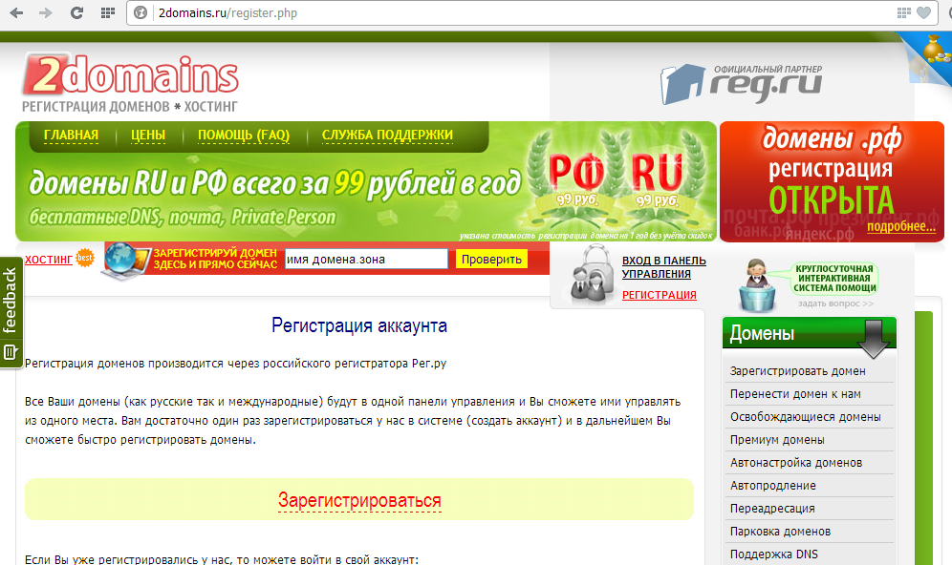Open the Цены menu item
The width and height of the screenshot is (952, 565).
148,136
